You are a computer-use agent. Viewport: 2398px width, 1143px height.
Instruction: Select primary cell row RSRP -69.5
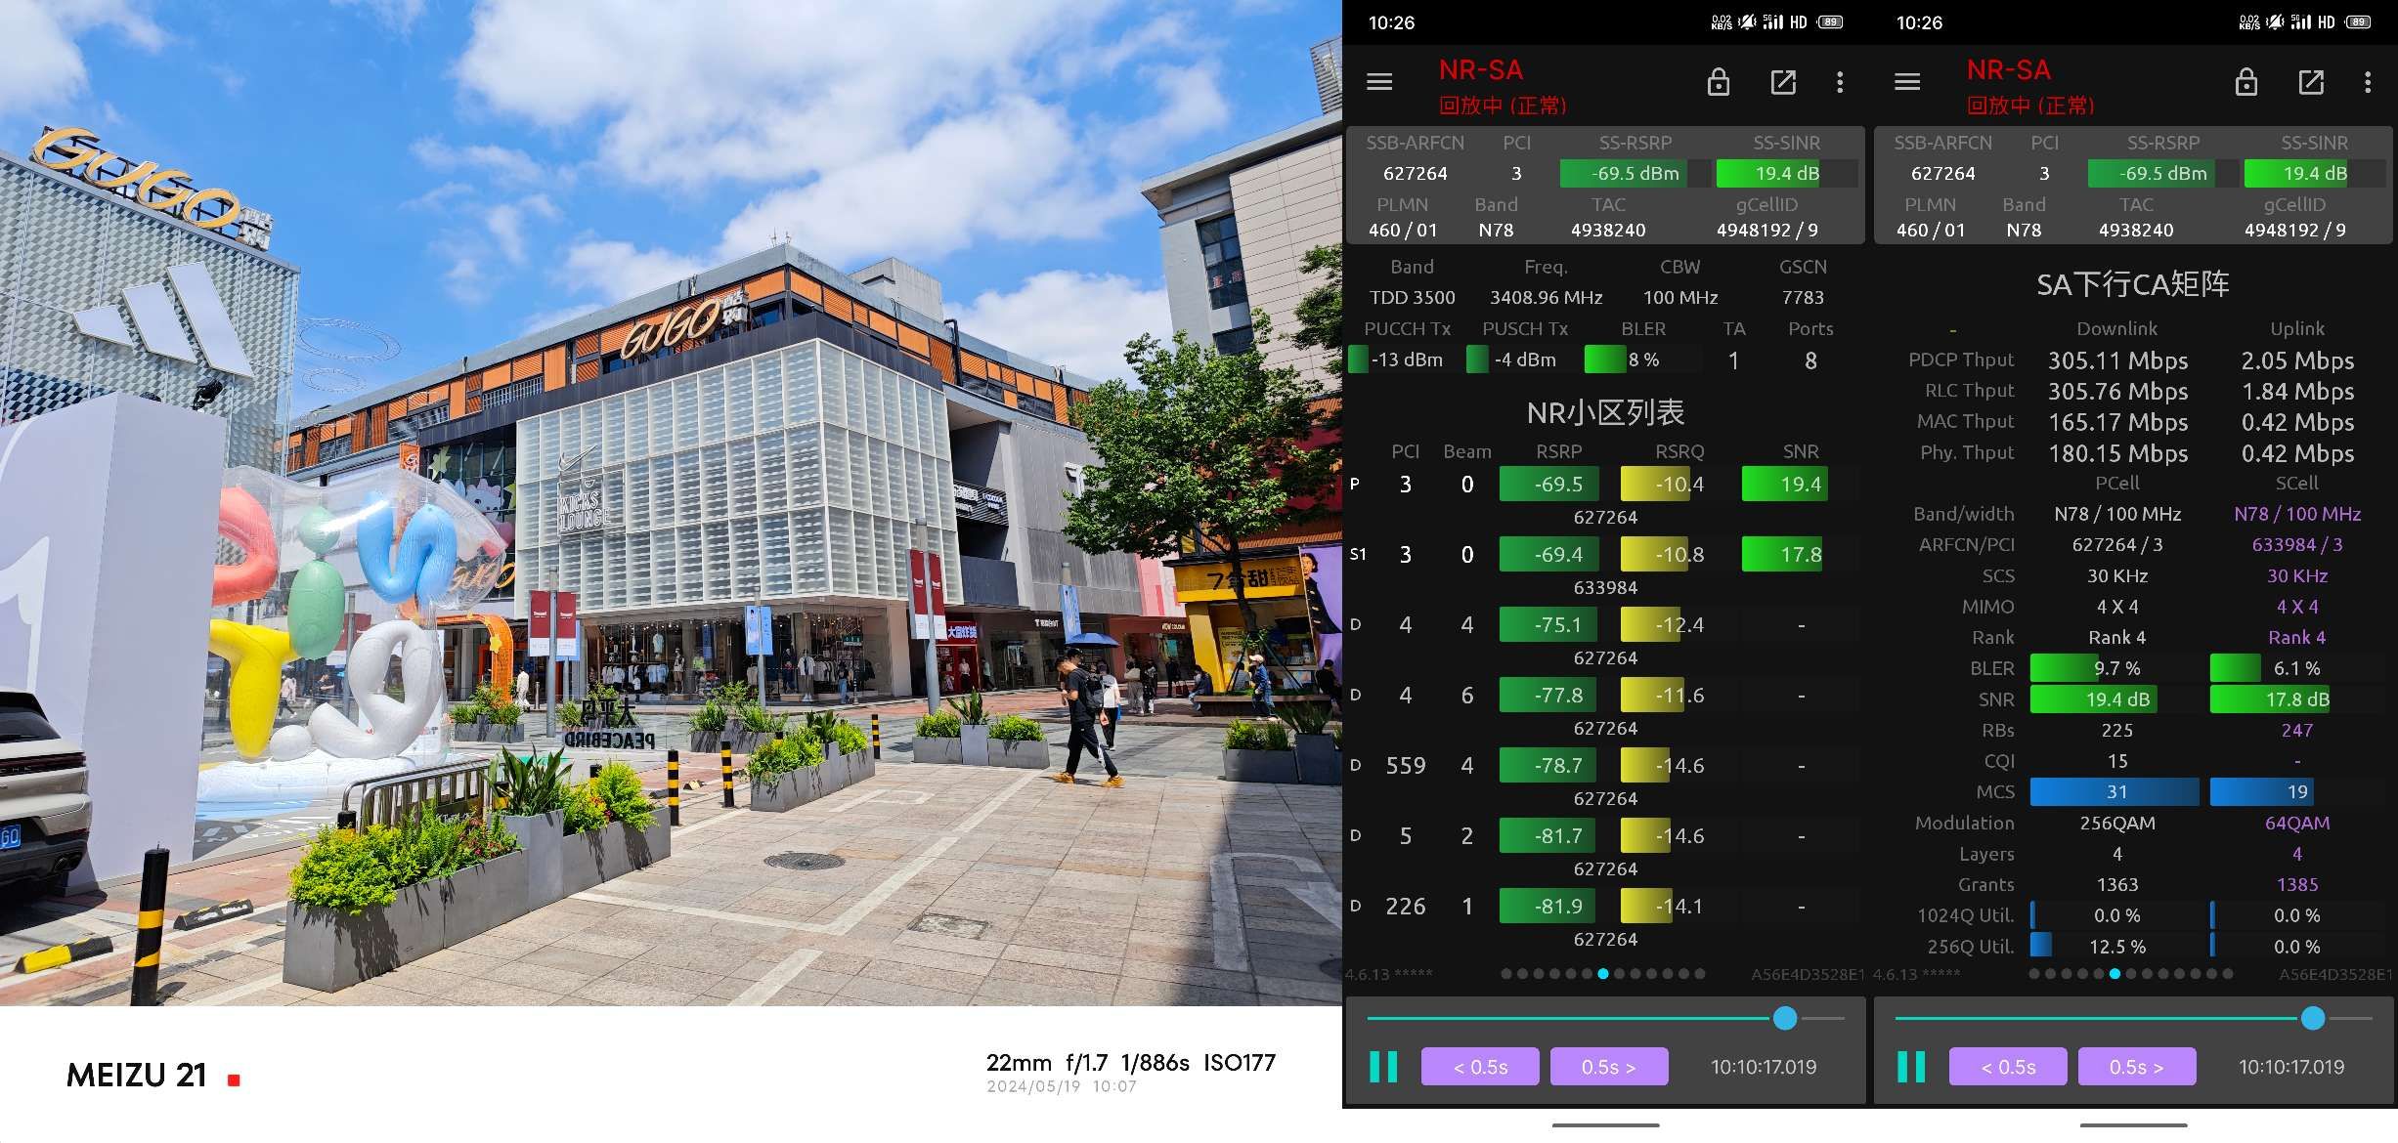[1603, 495]
